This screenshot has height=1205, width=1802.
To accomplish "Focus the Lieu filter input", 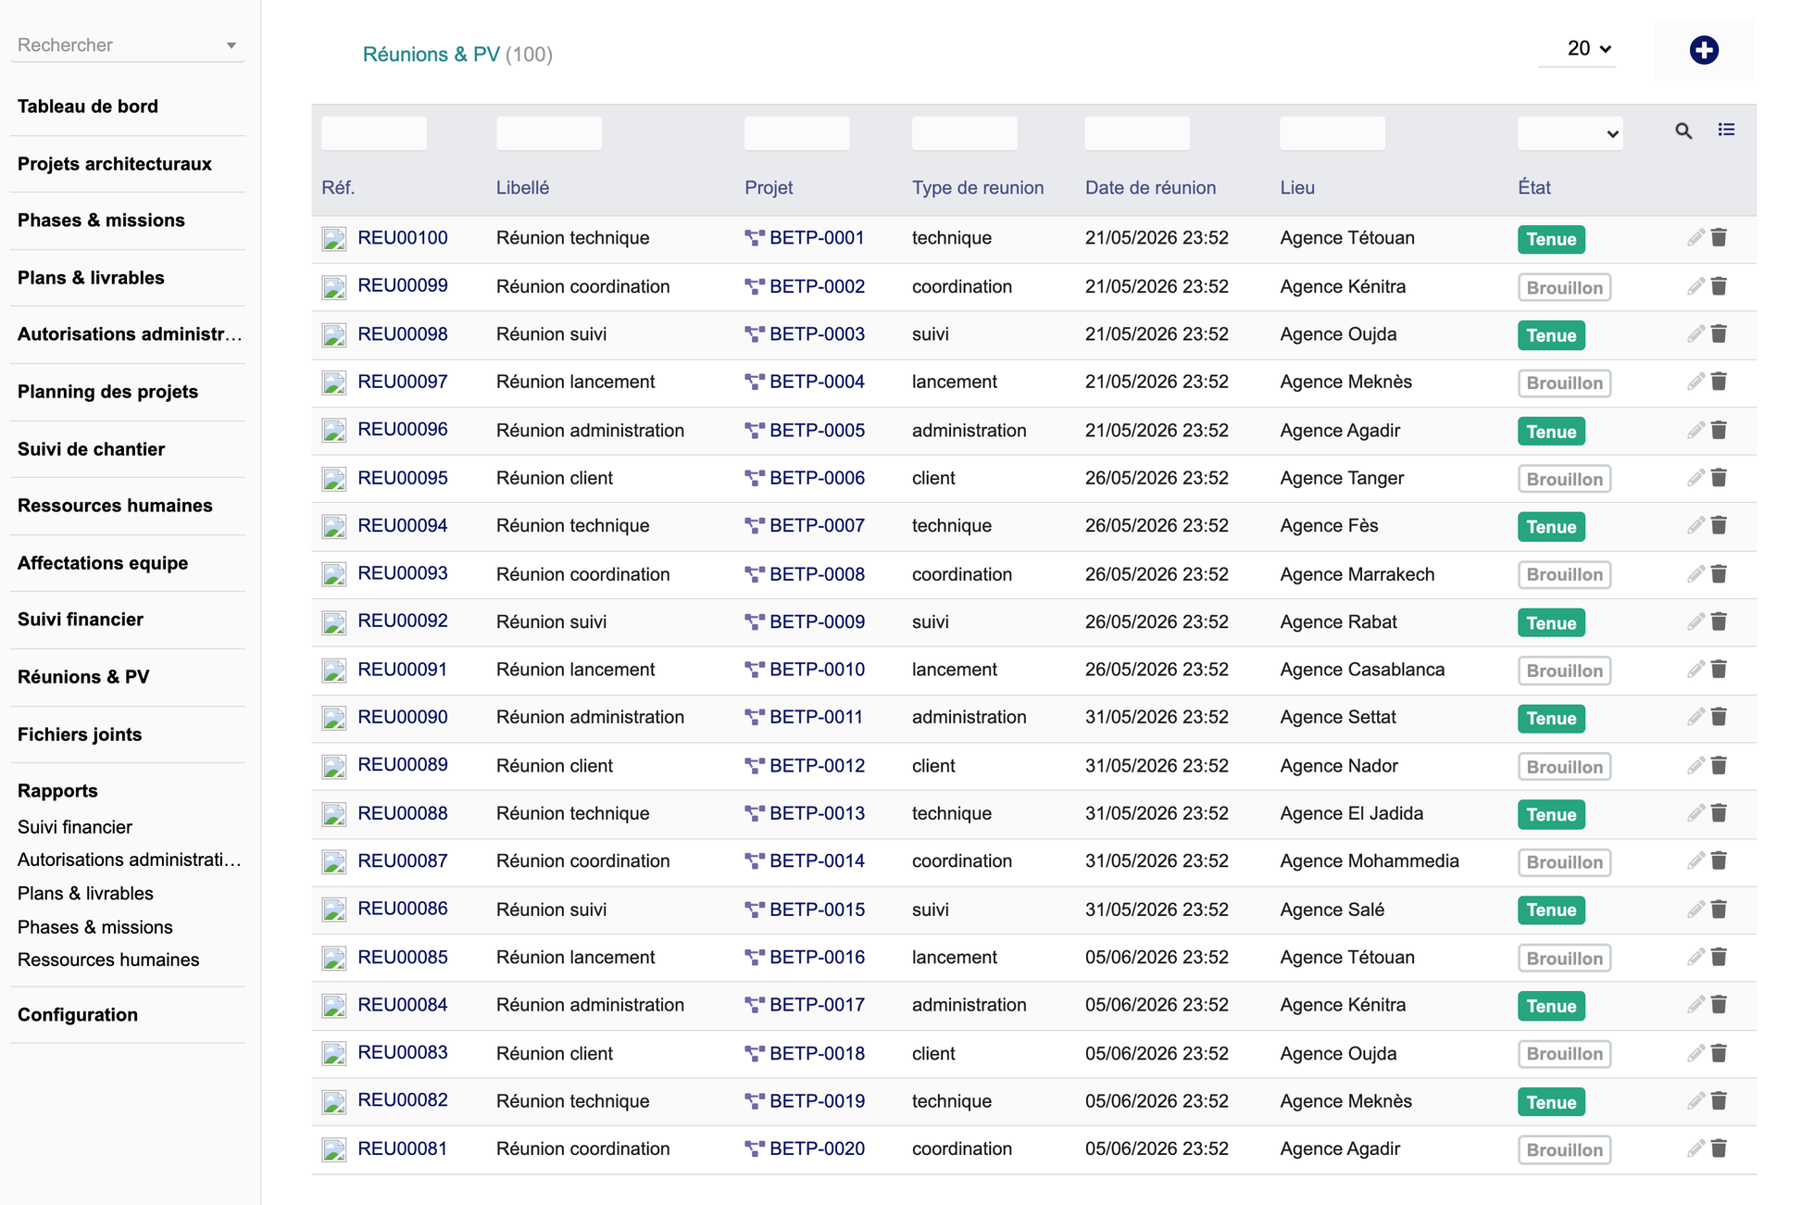I will (x=1333, y=133).
